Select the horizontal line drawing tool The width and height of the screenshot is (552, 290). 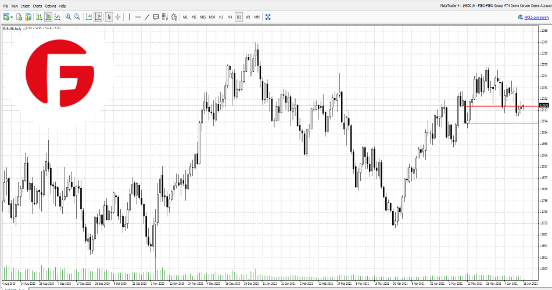[x=138, y=17]
